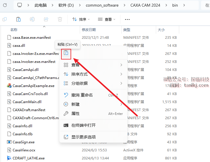Open the 查看 view dropdown in toolbar
210x162 pixels.
click(107, 19)
